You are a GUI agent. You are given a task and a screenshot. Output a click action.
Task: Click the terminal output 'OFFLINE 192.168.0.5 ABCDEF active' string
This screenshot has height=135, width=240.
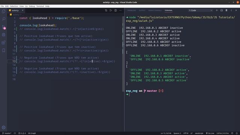(158, 80)
